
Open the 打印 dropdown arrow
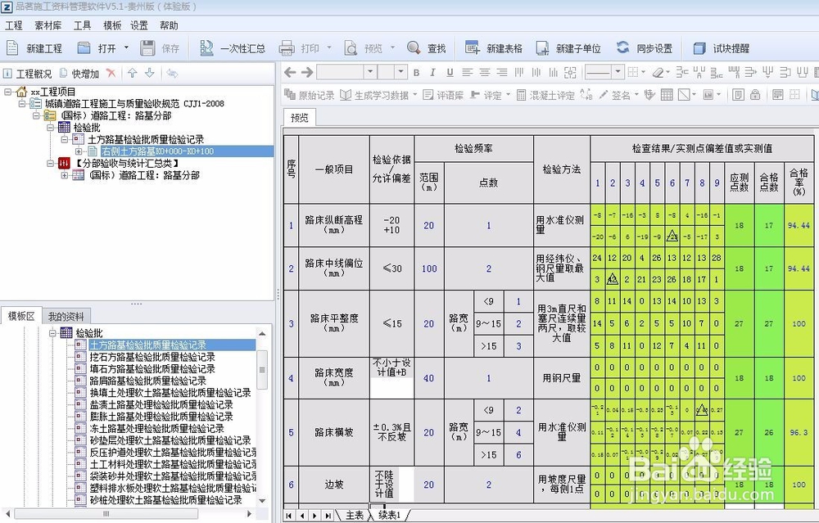coord(329,48)
